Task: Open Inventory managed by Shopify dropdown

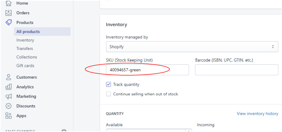Action: pos(192,47)
